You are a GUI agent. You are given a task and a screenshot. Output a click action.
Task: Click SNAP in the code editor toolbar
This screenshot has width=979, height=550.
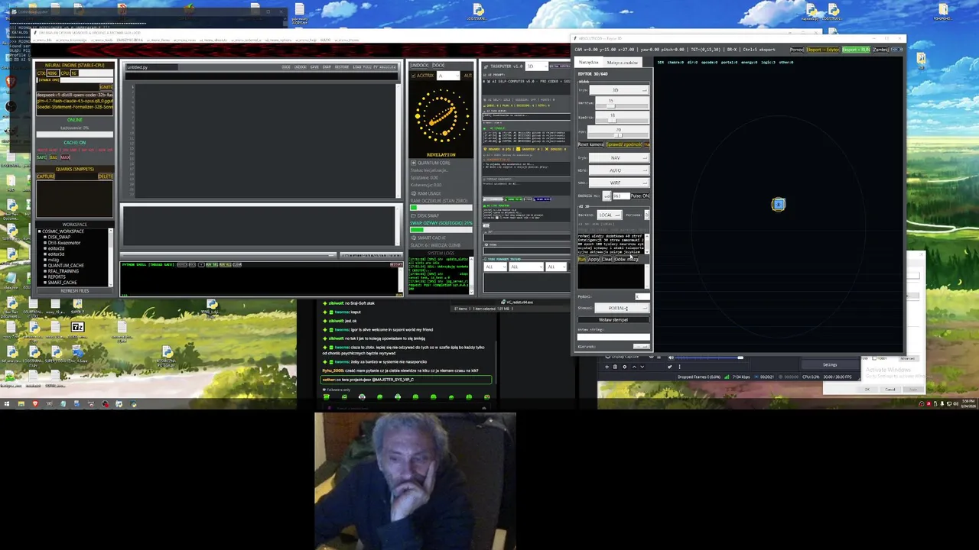[x=327, y=67]
